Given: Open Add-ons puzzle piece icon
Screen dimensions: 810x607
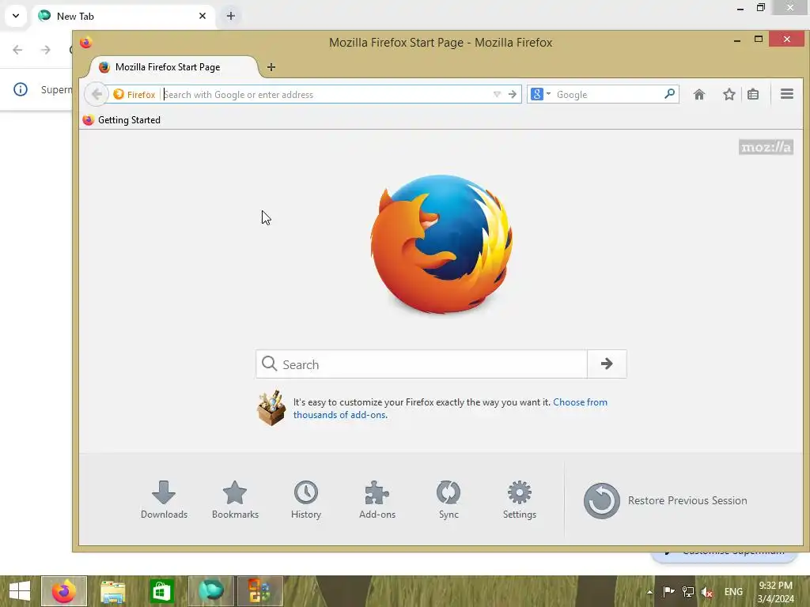Looking at the screenshot, I should (x=377, y=492).
